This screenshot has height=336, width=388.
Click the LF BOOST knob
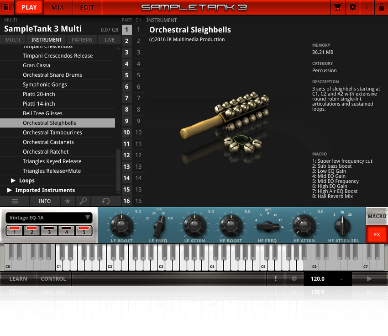(x=121, y=225)
